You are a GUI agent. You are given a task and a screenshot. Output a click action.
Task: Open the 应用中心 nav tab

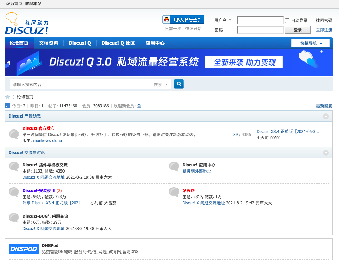click(x=155, y=43)
